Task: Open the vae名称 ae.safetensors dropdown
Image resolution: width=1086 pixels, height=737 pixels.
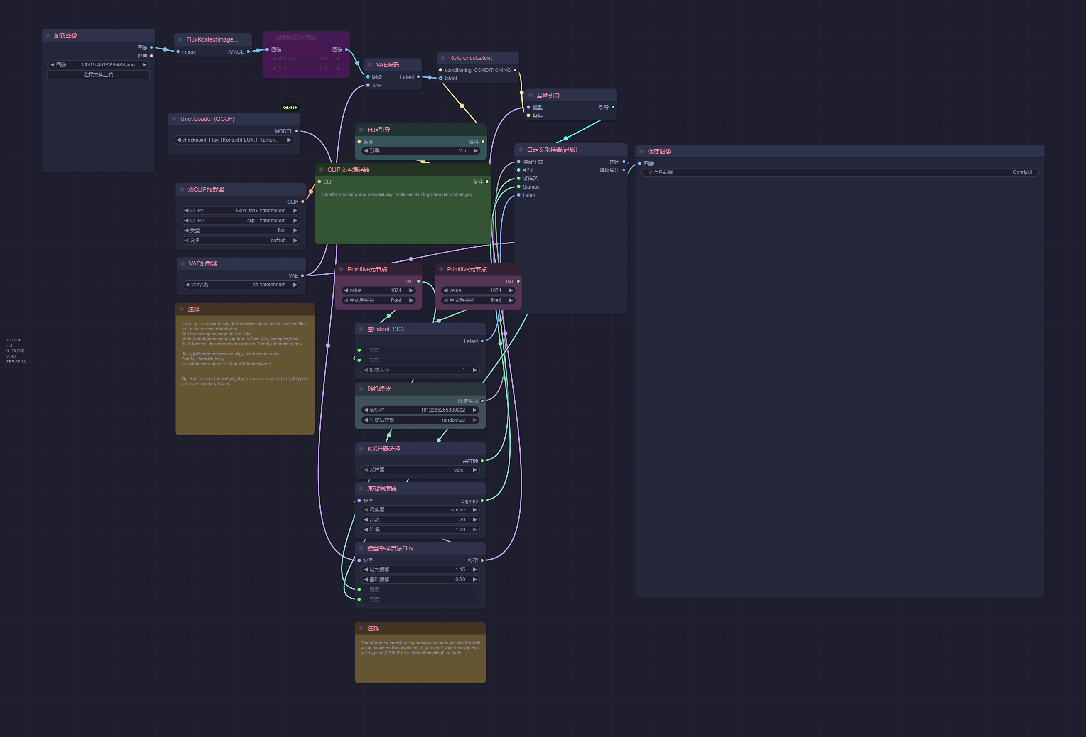Action: (x=241, y=284)
